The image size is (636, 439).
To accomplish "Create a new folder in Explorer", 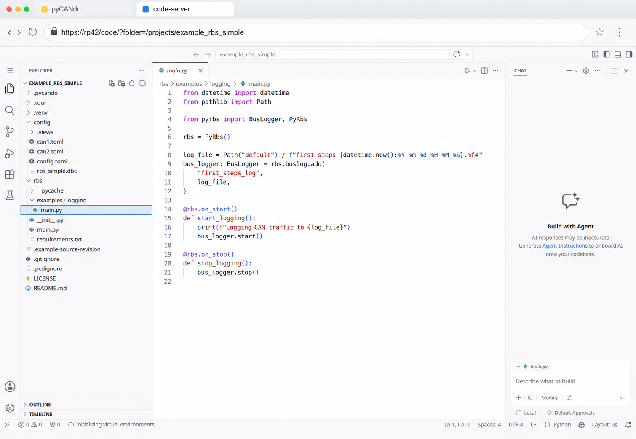I will [122, 83].
